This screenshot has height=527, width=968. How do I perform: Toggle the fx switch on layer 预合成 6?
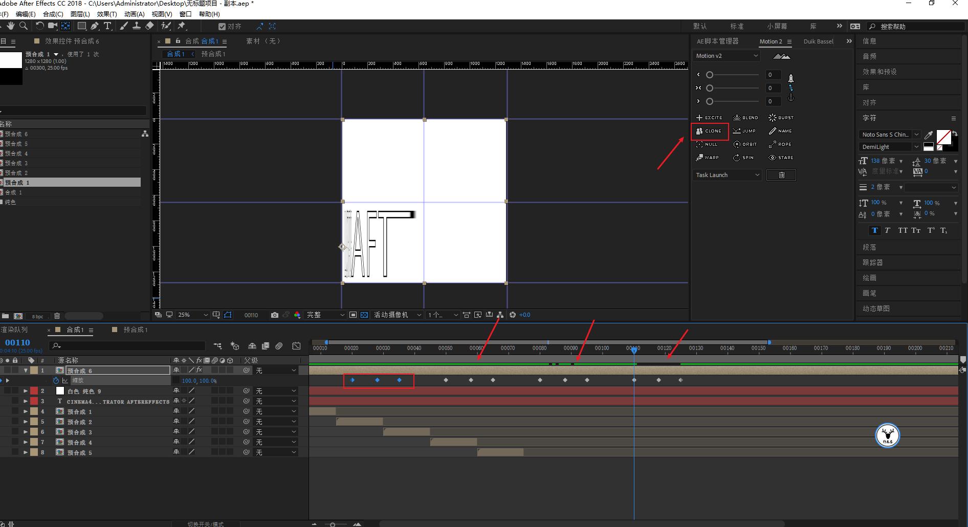pos(199,370)
